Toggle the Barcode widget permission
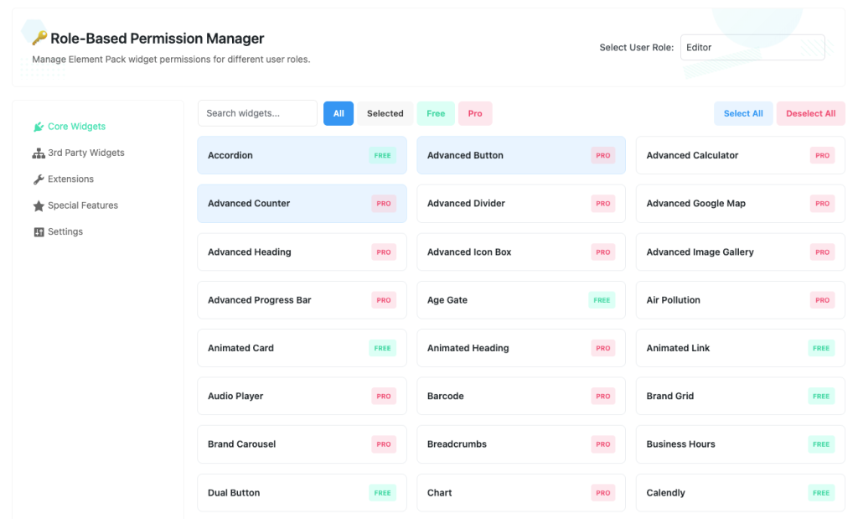Screen dimensions: 858x519 click(521, 396)
